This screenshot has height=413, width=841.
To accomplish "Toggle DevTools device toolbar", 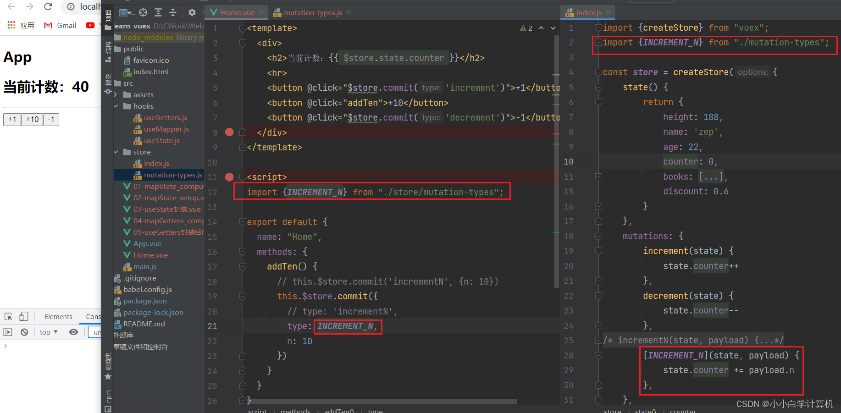I will pos(24,316).
